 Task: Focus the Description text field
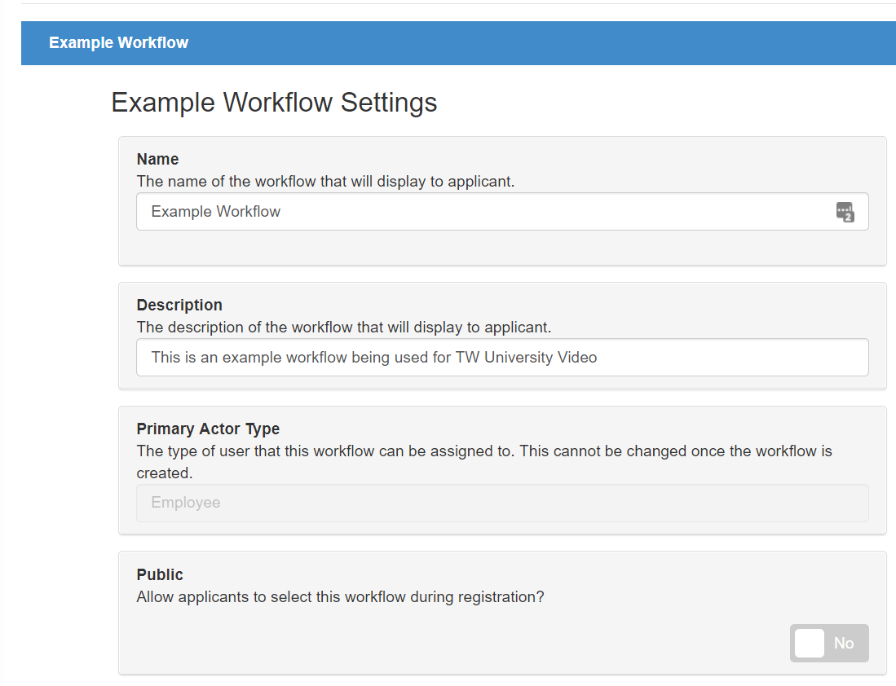[501, 358]
